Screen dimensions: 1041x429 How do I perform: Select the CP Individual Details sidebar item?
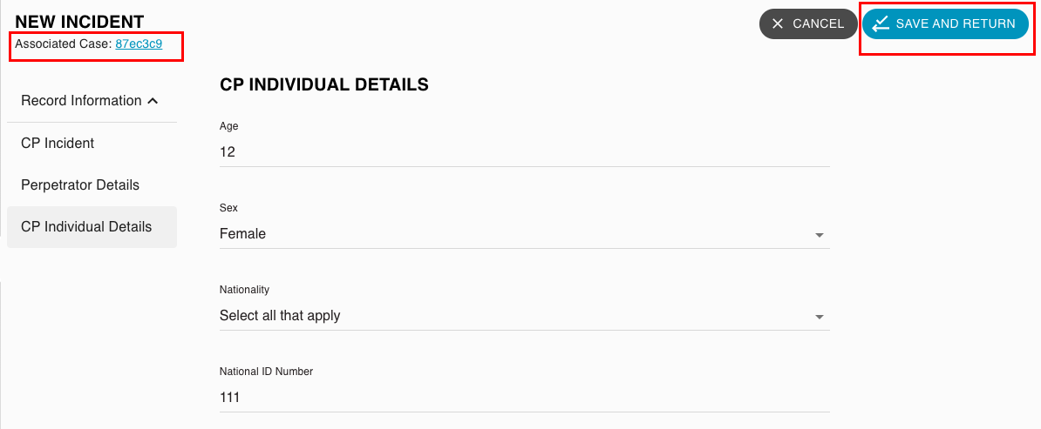coord(92,227)
